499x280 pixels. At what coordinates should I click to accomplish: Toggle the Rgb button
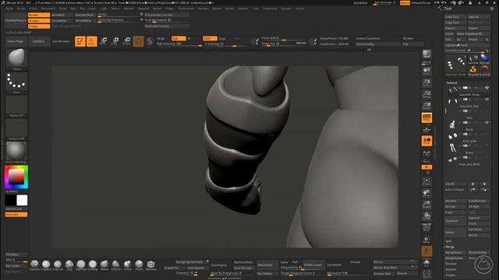[179, 38]
